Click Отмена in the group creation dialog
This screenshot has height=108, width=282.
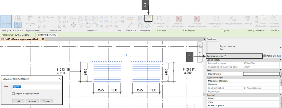point(32,101)
